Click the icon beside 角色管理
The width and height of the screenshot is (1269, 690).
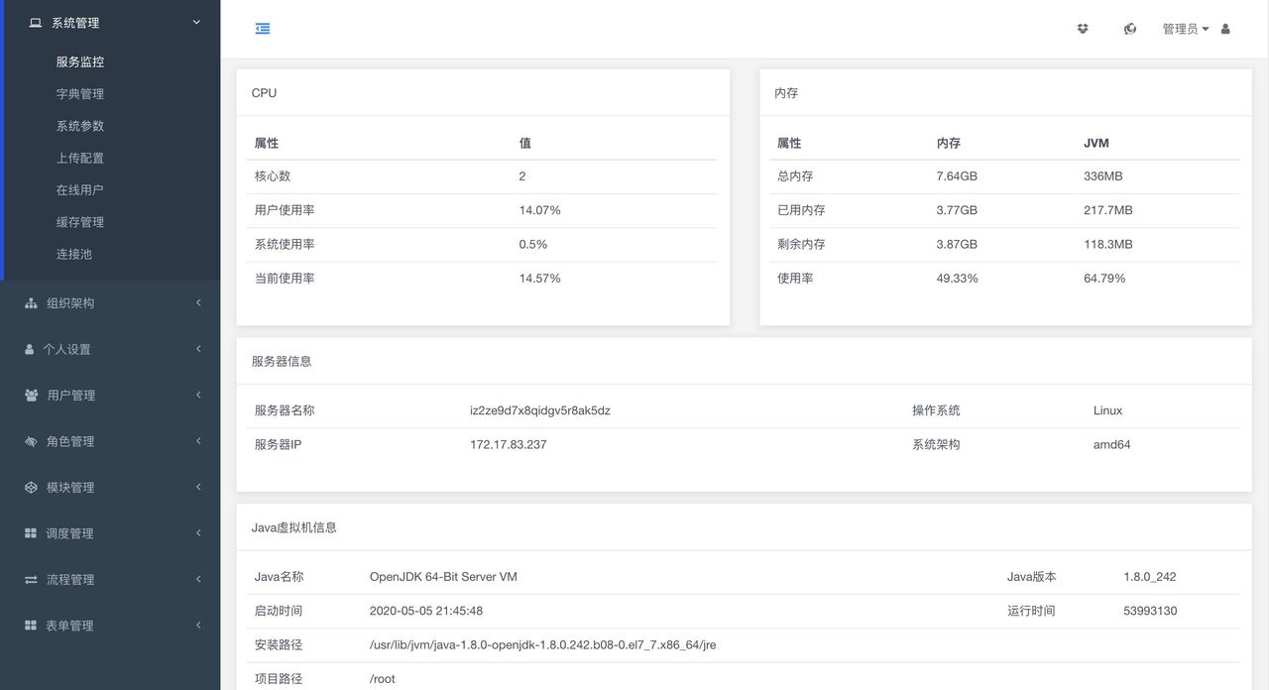[x=31, y=441]
